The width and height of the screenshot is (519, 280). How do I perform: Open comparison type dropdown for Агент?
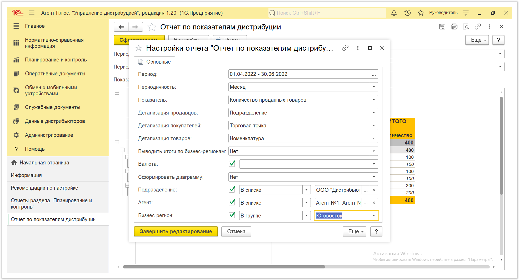pos(306,203)
